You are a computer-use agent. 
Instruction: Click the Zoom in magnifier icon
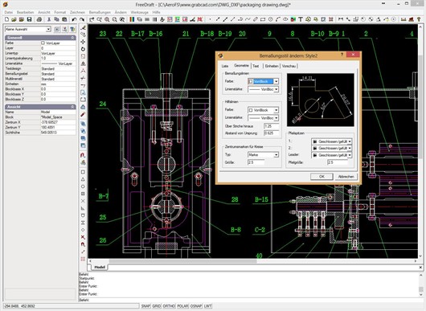[107, 19]
